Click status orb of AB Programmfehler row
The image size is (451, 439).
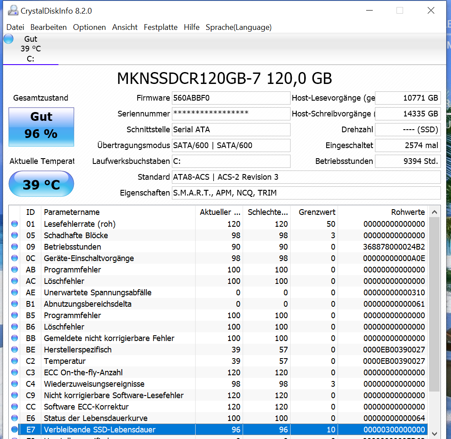15,270
